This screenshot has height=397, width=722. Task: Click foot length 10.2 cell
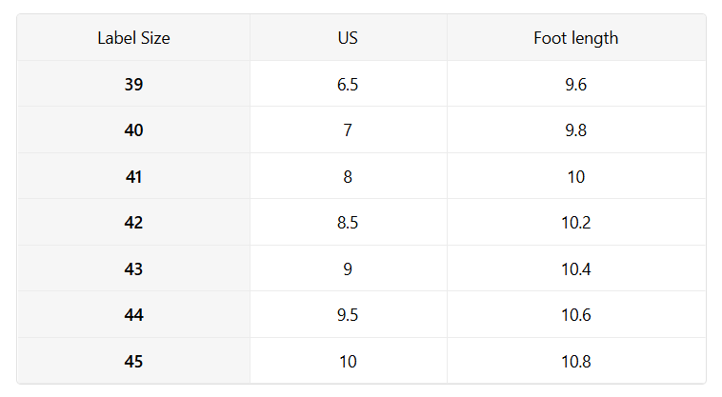pyautogui.click(x=575, y=223)
